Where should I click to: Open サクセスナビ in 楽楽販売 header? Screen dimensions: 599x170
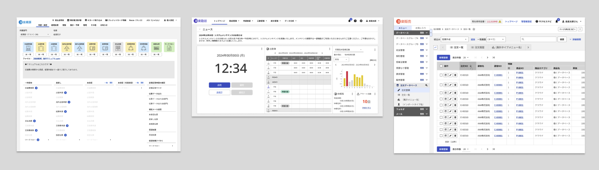543,21
